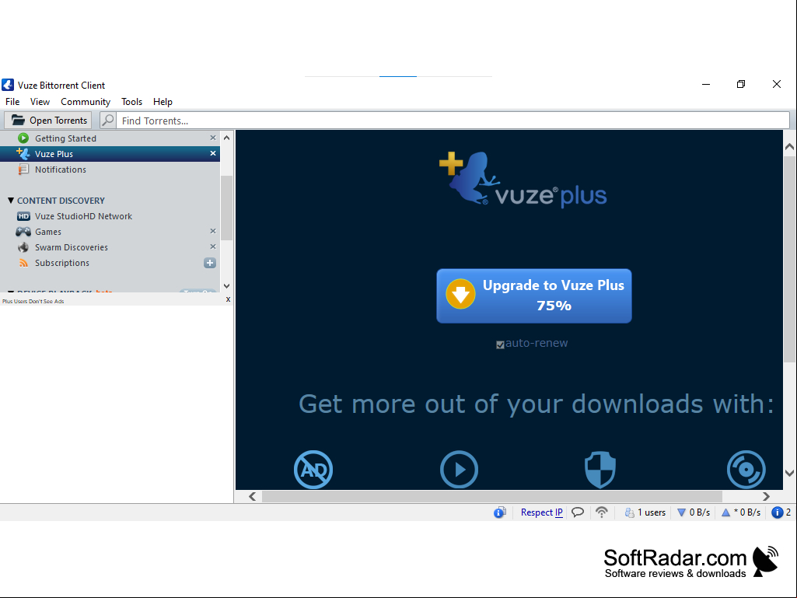Close the Vuze Plus sidebar entry
Screen dimensions: 797x598
213,153
